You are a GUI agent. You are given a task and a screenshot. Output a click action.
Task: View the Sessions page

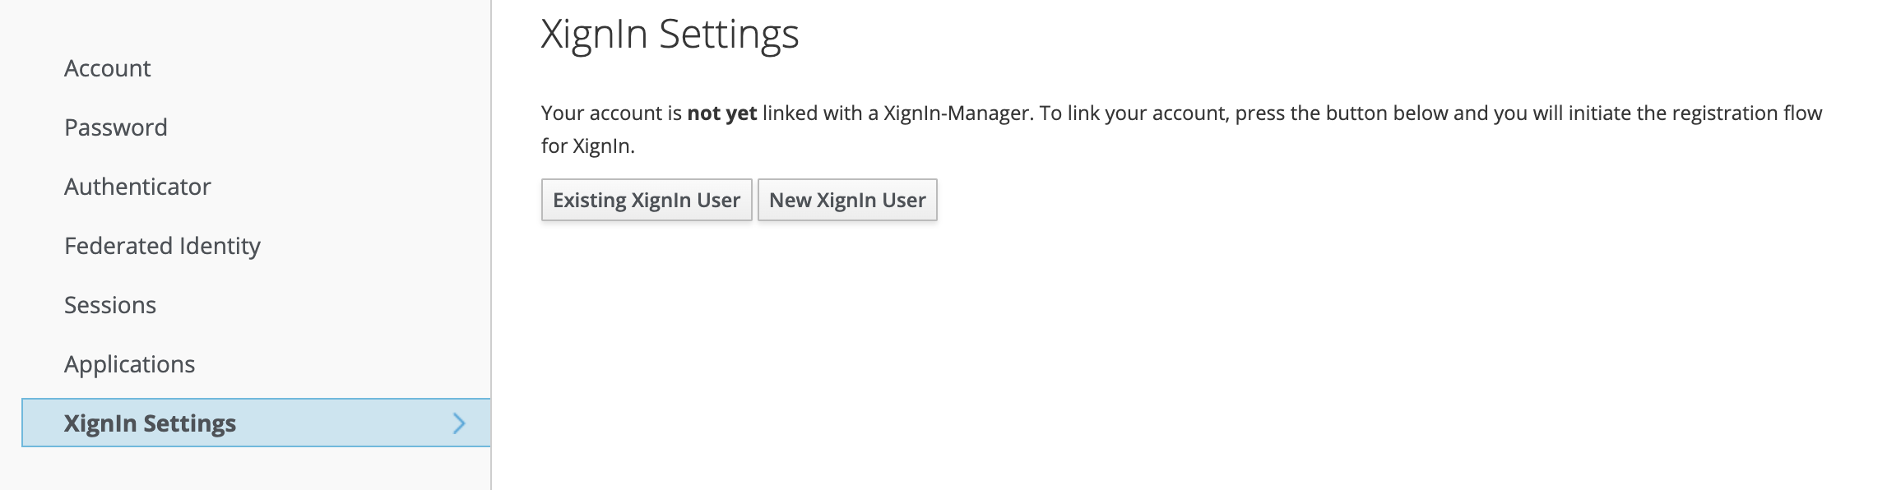pyautogui.click(x=110, y=305)
